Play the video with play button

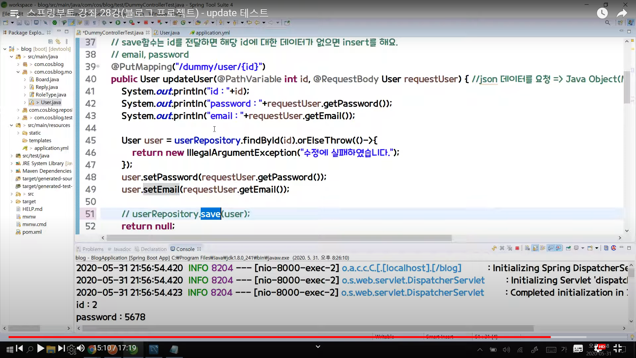[40, 348]
